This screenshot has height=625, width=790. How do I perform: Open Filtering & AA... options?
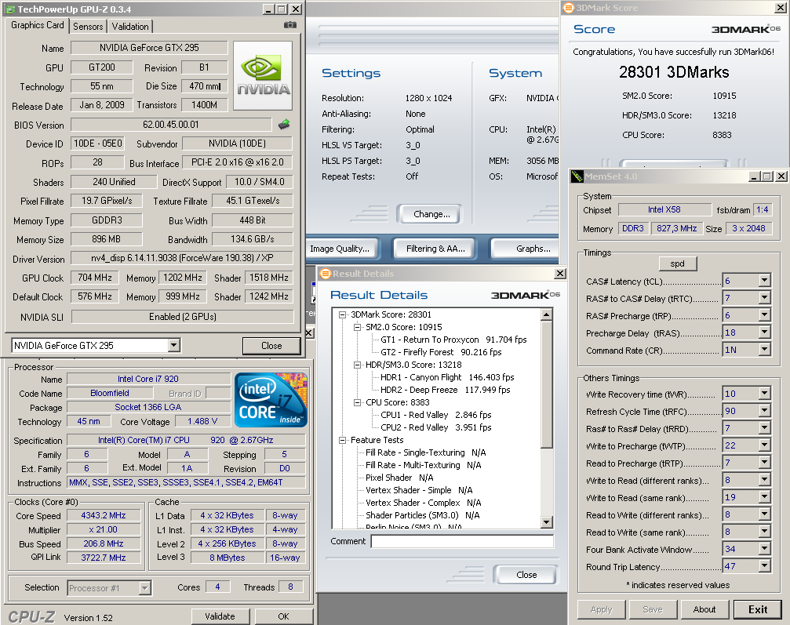435,249
